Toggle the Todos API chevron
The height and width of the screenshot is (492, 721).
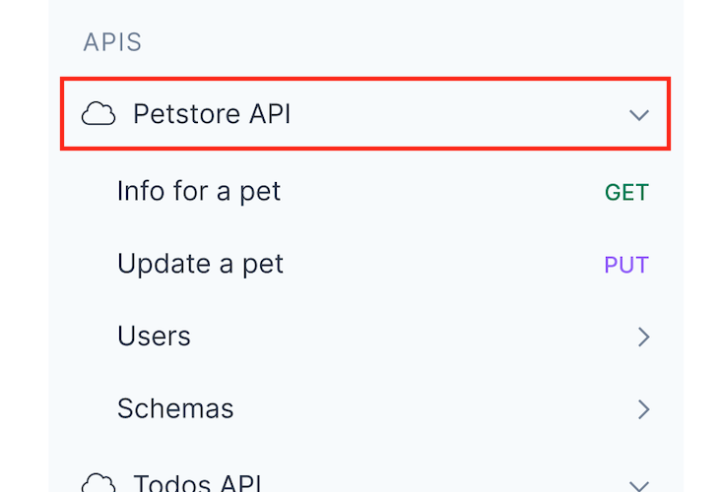click(639, 484)
